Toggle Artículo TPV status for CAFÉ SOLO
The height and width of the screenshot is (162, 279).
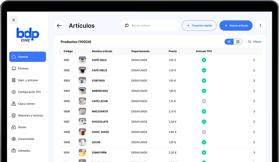point(204,60)
